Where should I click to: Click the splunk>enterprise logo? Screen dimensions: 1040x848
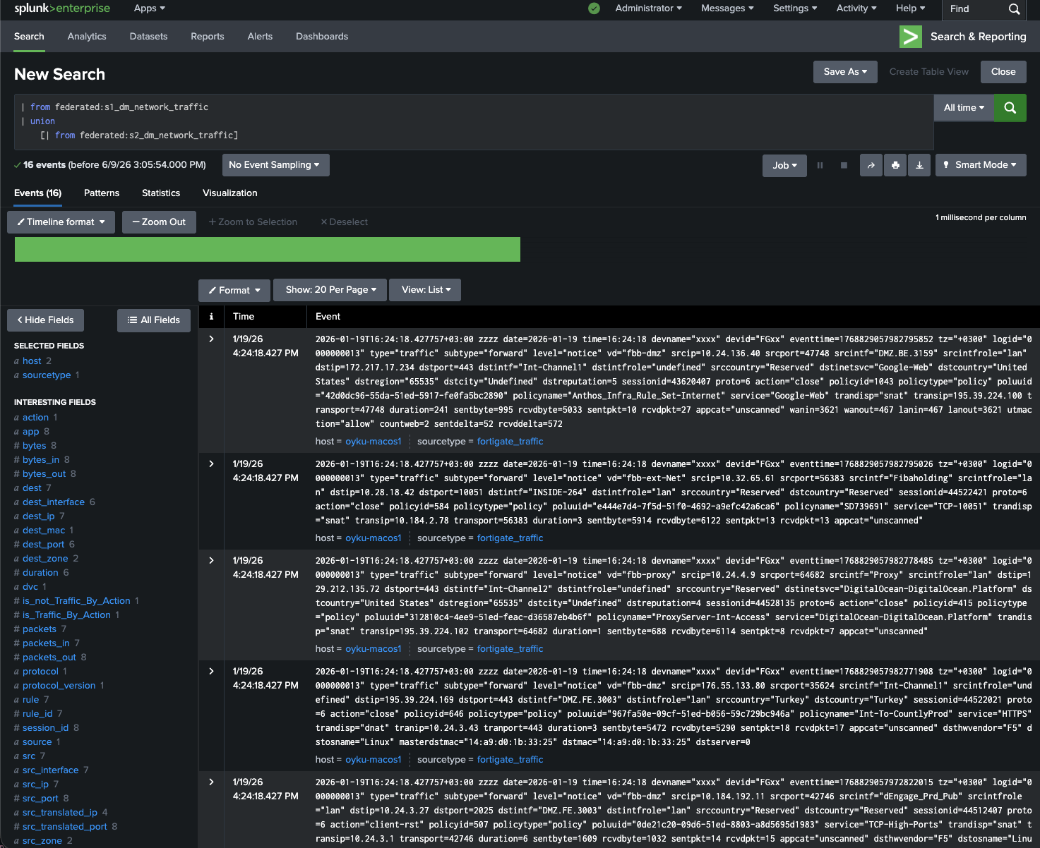[62, 8]
